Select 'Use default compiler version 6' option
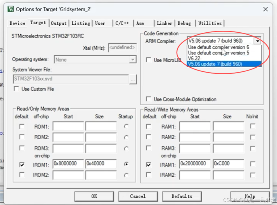Viewport: 277px width, 205px height. pos(224,47)
